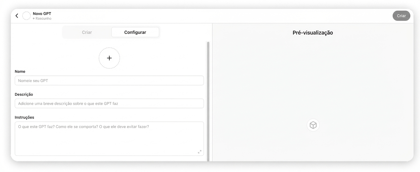Image resolution: width=420 pixels, height=172 pixels.
Task: Click the Descrição field label
Action: [x=24, y=94]
